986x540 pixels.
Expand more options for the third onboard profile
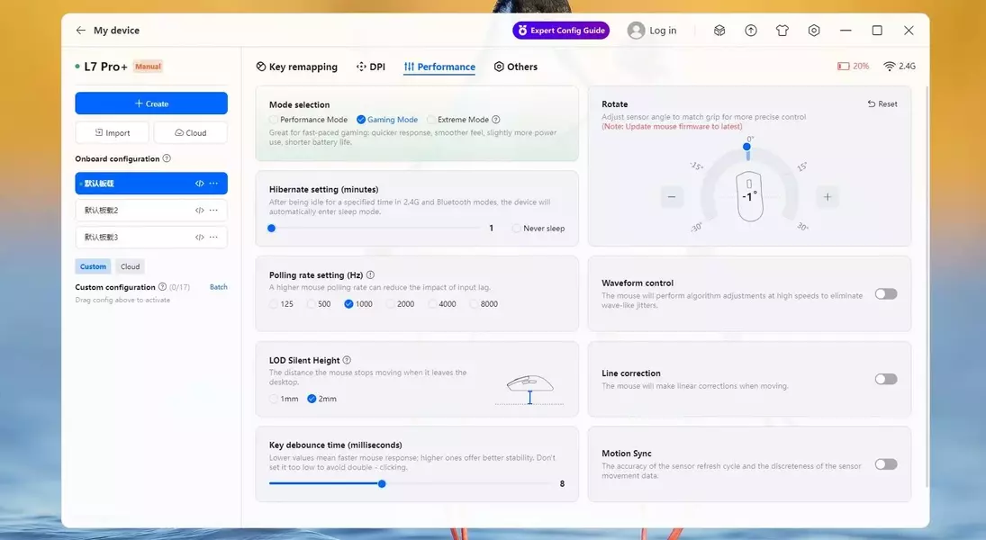pos(213,238)
